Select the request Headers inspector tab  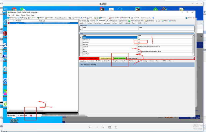point(82,23)
